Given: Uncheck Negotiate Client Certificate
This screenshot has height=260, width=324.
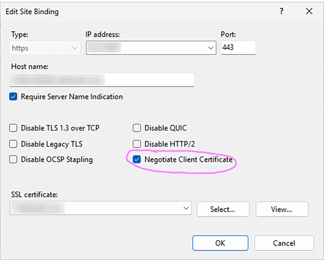Looking at the screenshot, I should tap(137, 159).
